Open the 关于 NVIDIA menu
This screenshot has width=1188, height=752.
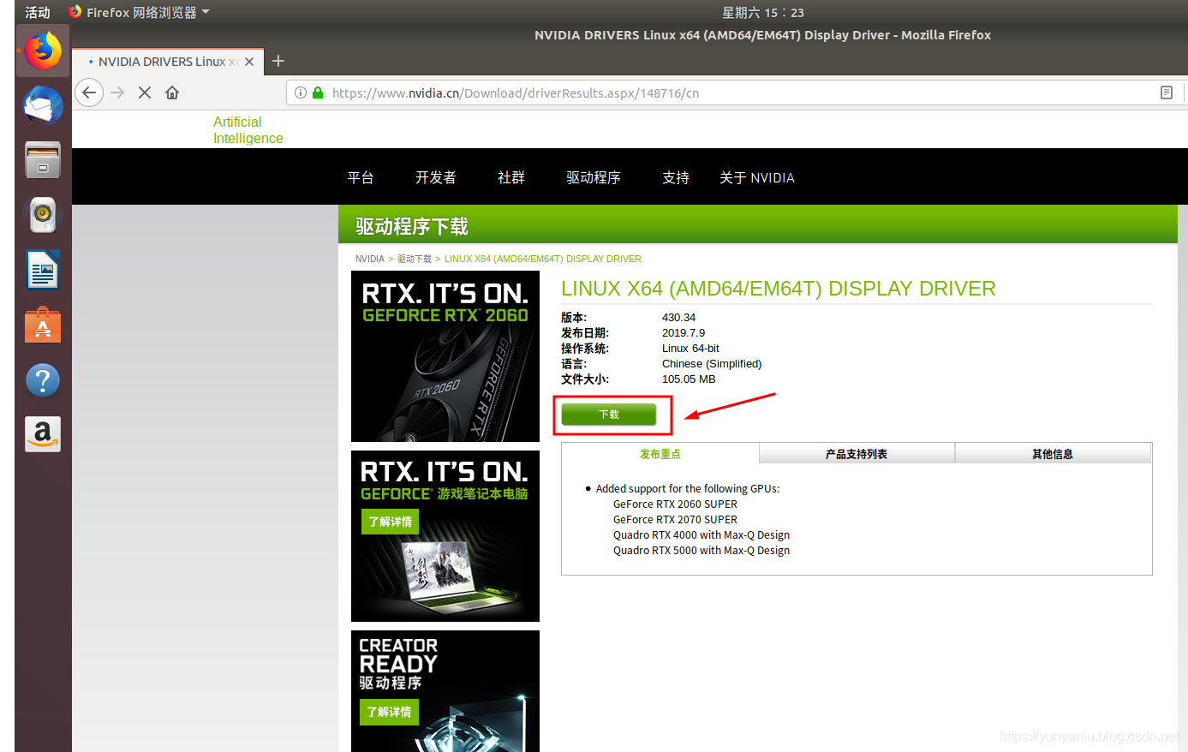coord(757,177)
